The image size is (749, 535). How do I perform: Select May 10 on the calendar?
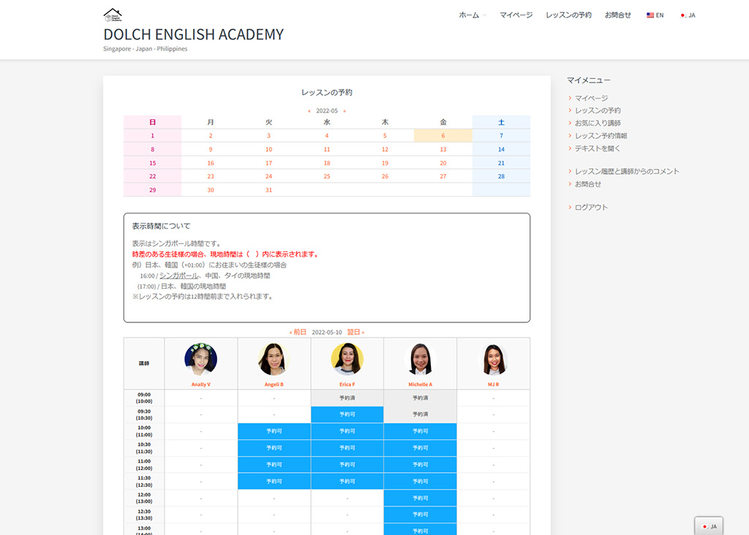(269, 149)
